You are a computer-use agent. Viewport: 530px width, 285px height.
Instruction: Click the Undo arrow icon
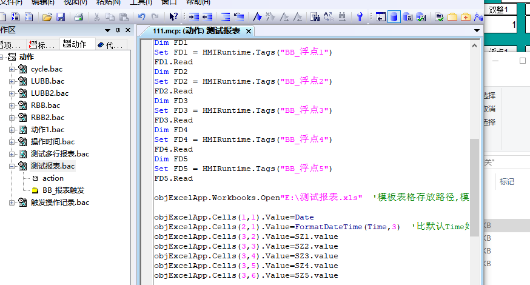tap(141, 17)
